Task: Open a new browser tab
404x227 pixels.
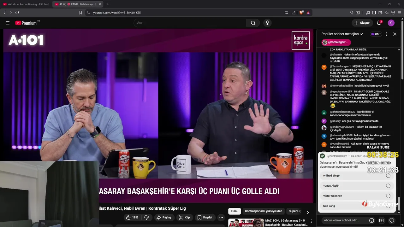Action: [x=108, y=4]
